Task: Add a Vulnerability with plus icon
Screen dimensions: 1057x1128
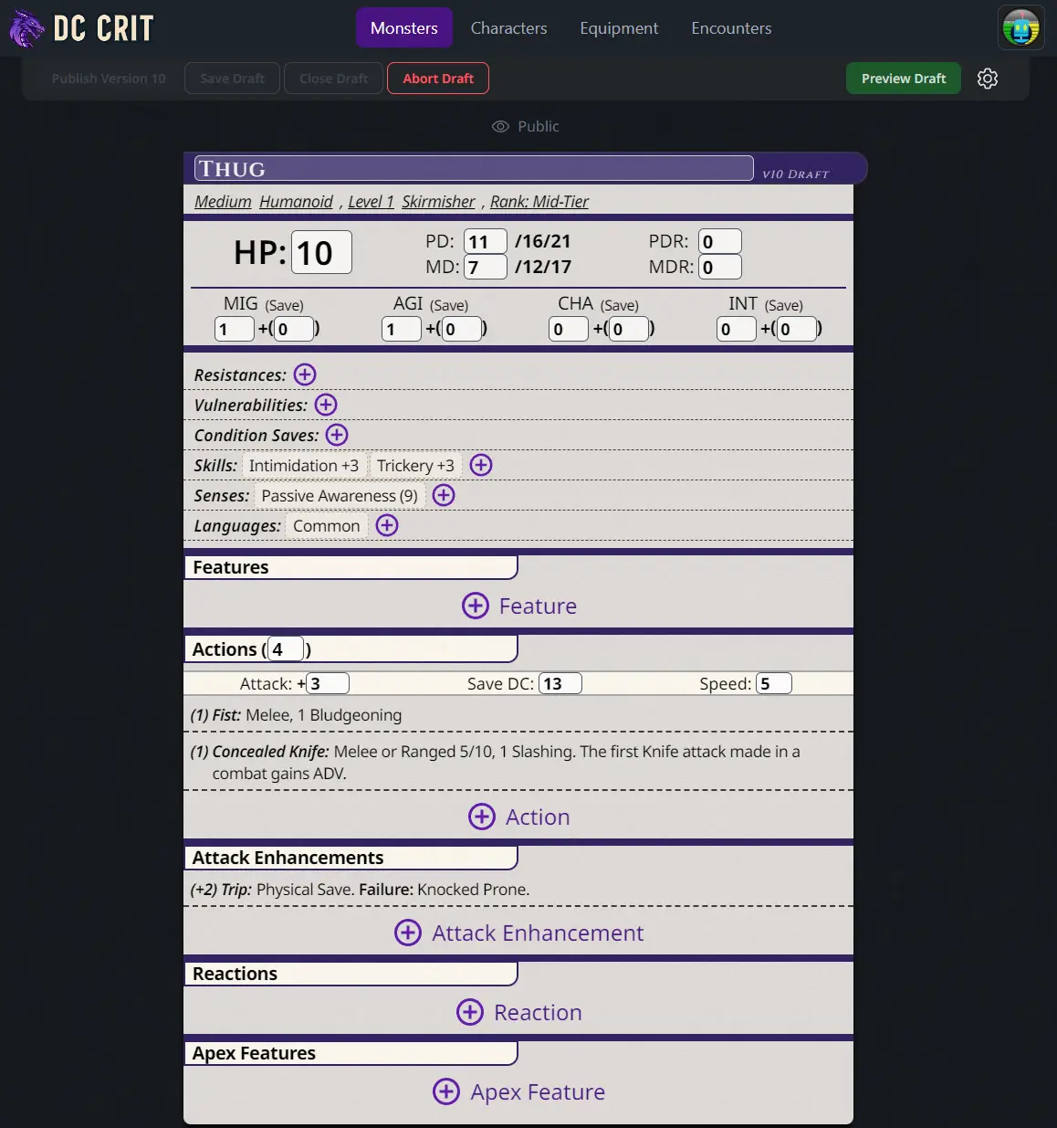Action: coord(326,405)
